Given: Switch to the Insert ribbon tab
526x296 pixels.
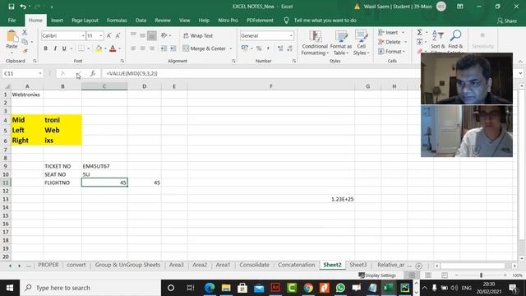Looking at the screenshot, I should 57,20.
